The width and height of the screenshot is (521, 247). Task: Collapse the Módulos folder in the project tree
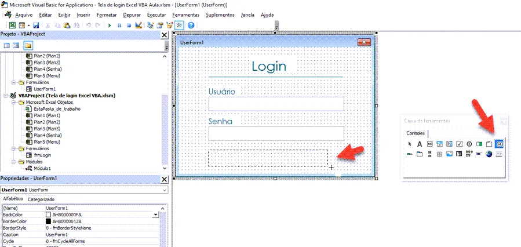(x=14, y=162)
